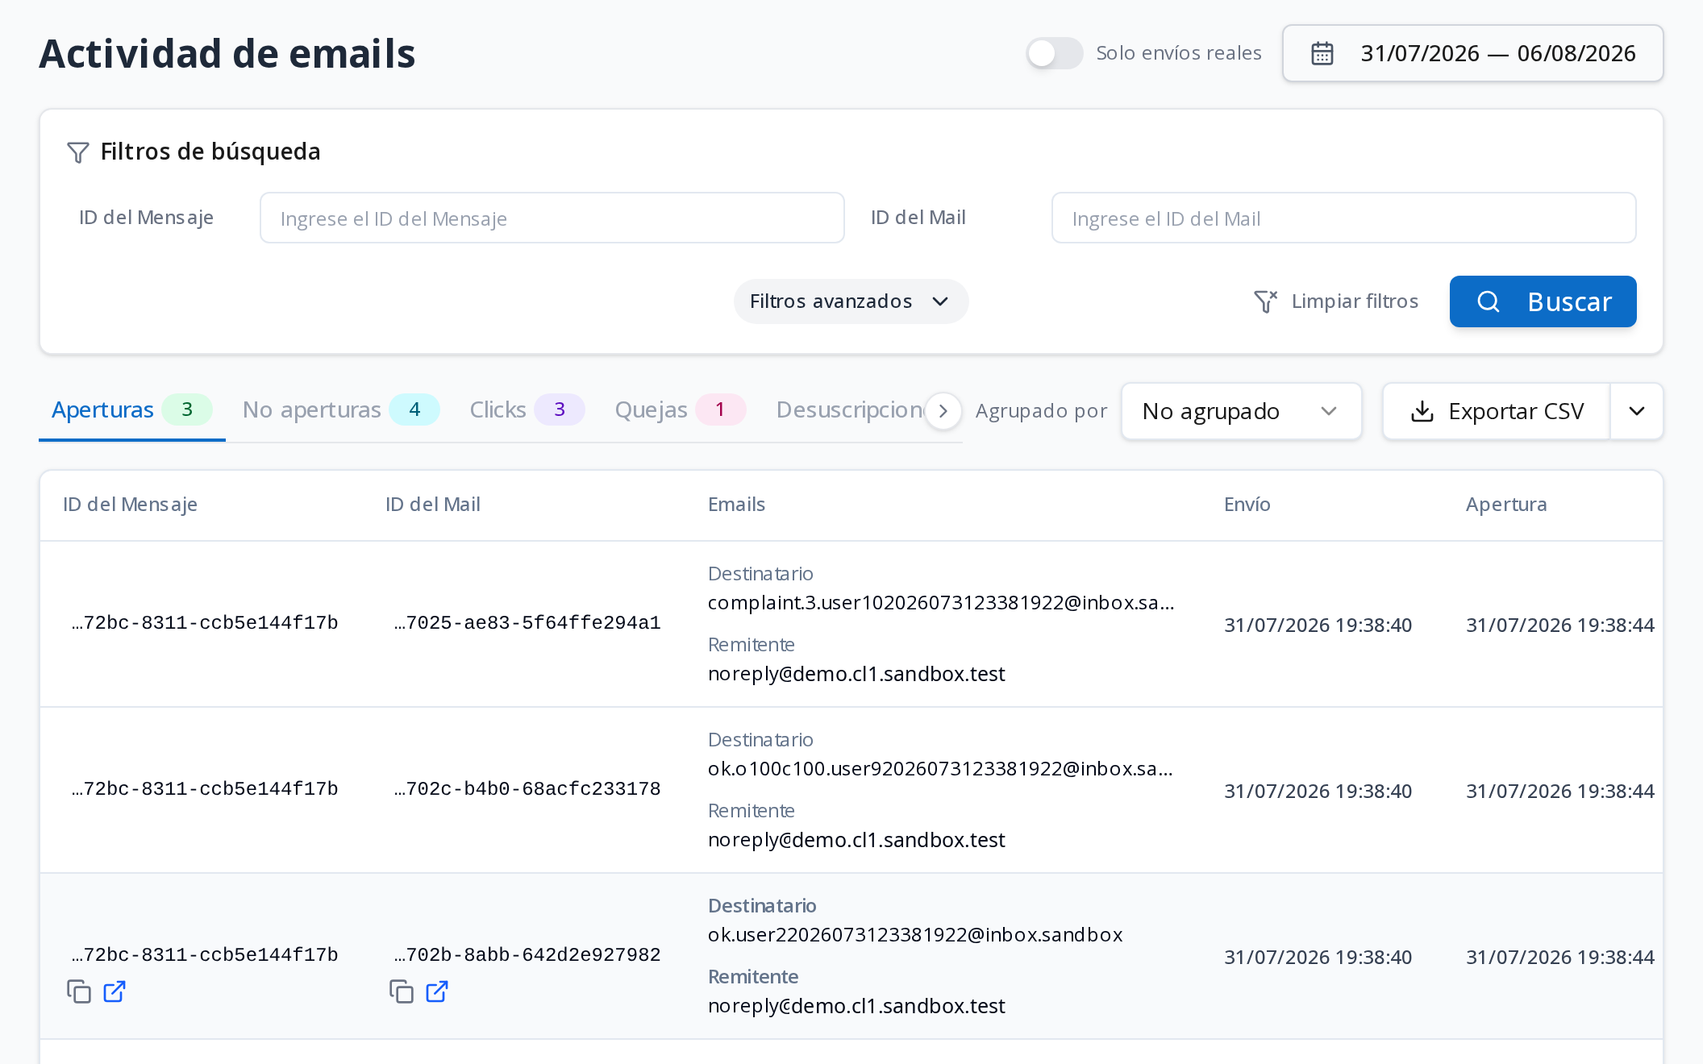Open mail ID 642d2e927982 in new tab
Viewport: 1703px width, 1064px height.
coord(437,991)
